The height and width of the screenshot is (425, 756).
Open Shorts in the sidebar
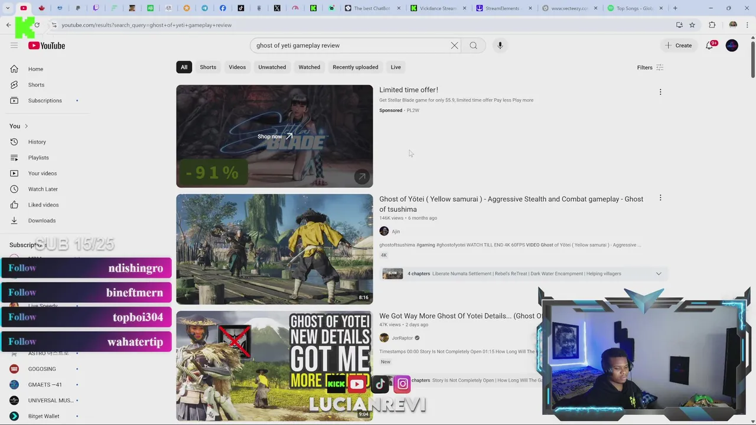click(36, 85)
